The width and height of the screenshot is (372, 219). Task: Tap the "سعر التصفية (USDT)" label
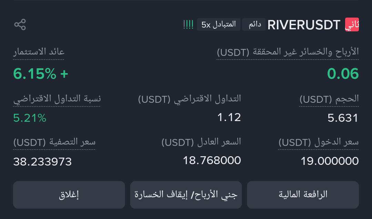pyautogui.click(x=54, y=142)
